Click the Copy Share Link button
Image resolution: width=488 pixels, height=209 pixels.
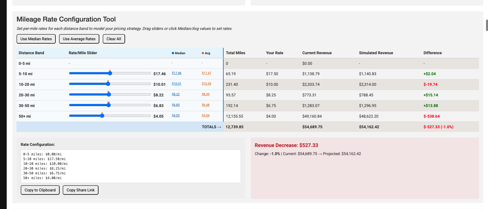click(81, 190)
